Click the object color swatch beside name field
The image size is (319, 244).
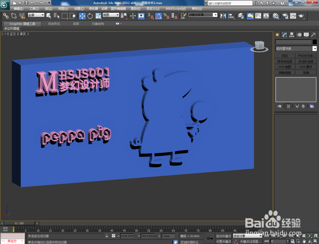pyautogui.click(x=315, y=42)
